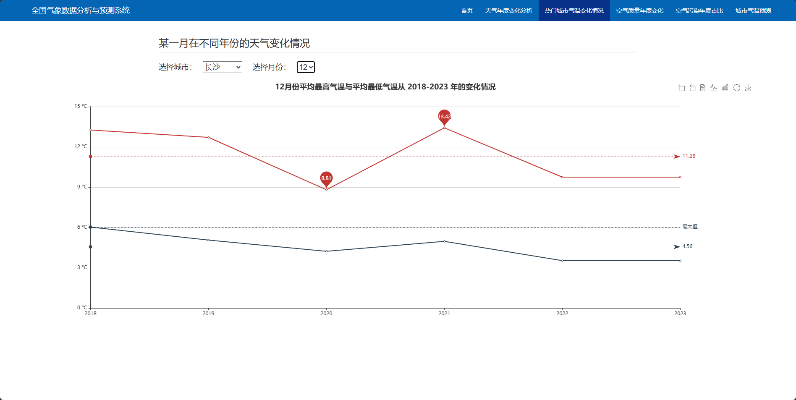Click the zoom reset icon in chart toolbox
Screen dimensions: 796x400
(x=692, y=88)
